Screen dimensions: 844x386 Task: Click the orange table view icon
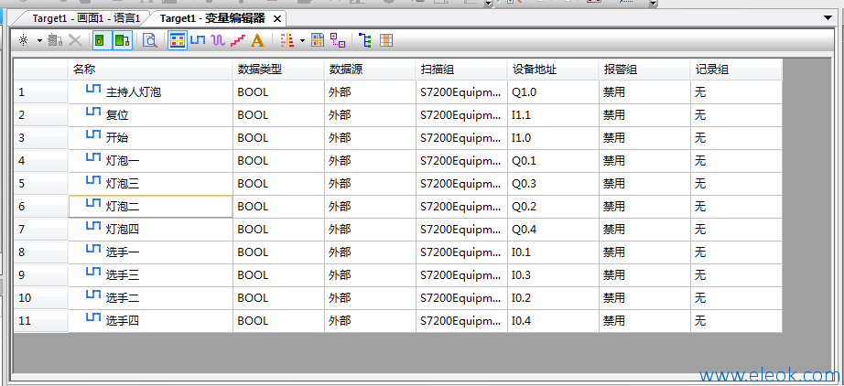coord(386,40)
